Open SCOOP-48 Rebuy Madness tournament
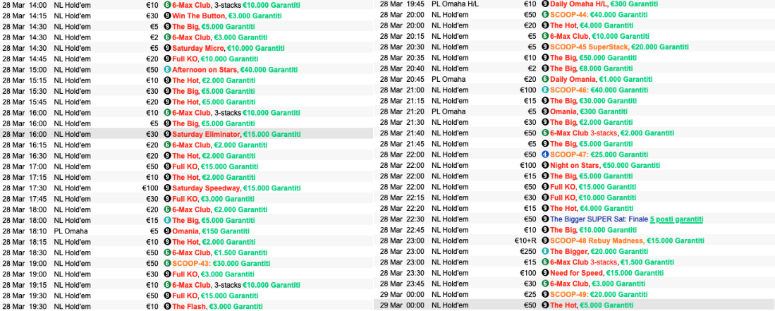Viewport: 775px width, 311px height. tap(627, 240)
